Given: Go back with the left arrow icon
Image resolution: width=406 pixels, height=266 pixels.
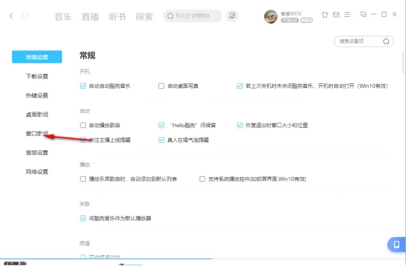Looking at the screenshot, I should click(x=12, y=16).
